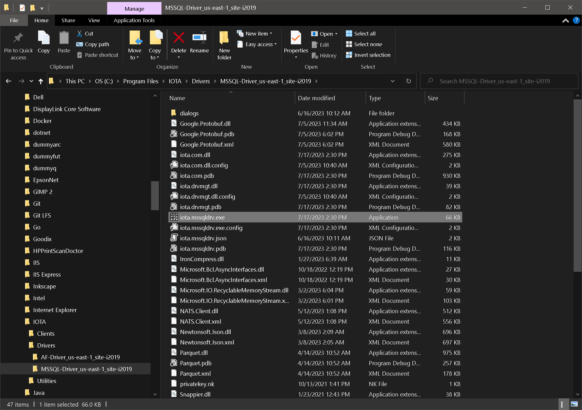Click the Invert selection icon
This screenshot has height=410, width=582.
[349, 55]
